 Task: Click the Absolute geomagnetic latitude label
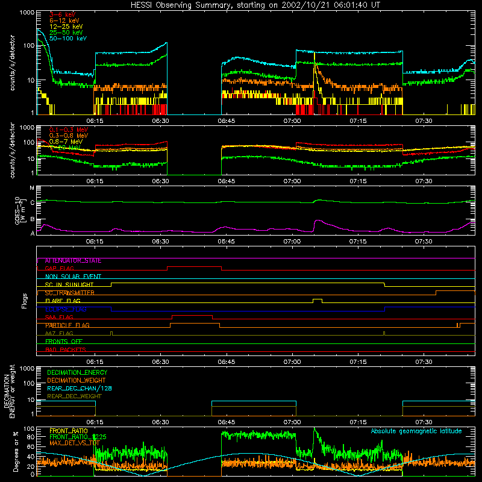tap(416, 431)
